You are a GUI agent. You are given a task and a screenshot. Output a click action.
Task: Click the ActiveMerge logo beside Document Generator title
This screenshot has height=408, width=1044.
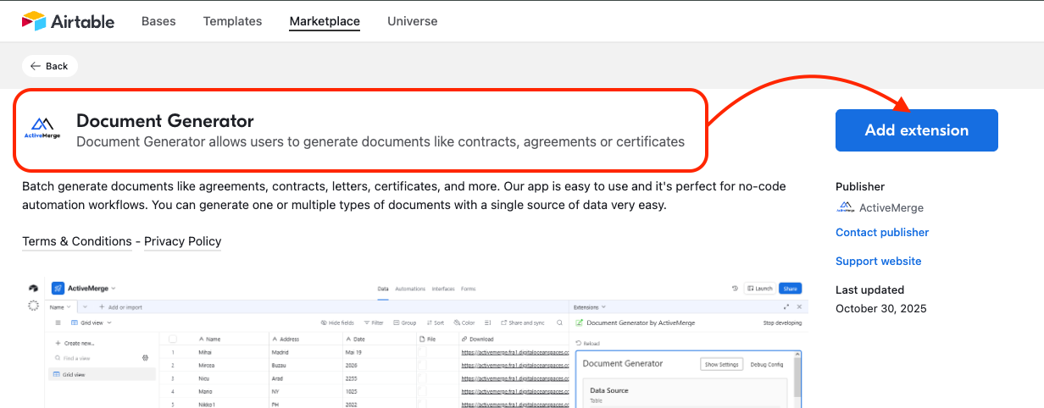pos(42,129)
